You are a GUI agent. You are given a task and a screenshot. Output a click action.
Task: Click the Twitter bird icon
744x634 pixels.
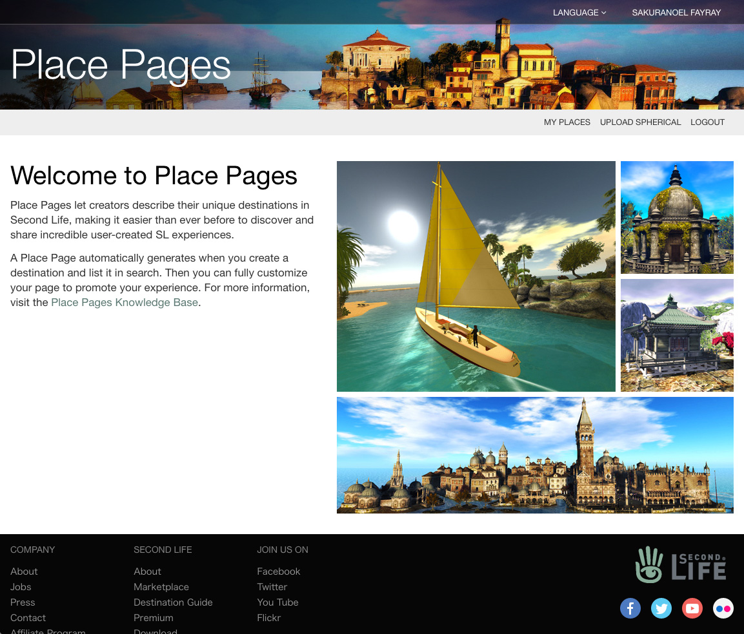[661, 608]
